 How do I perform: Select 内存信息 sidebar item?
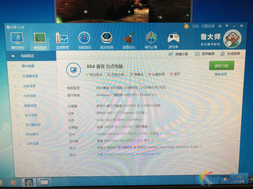[x=30, y=96]
